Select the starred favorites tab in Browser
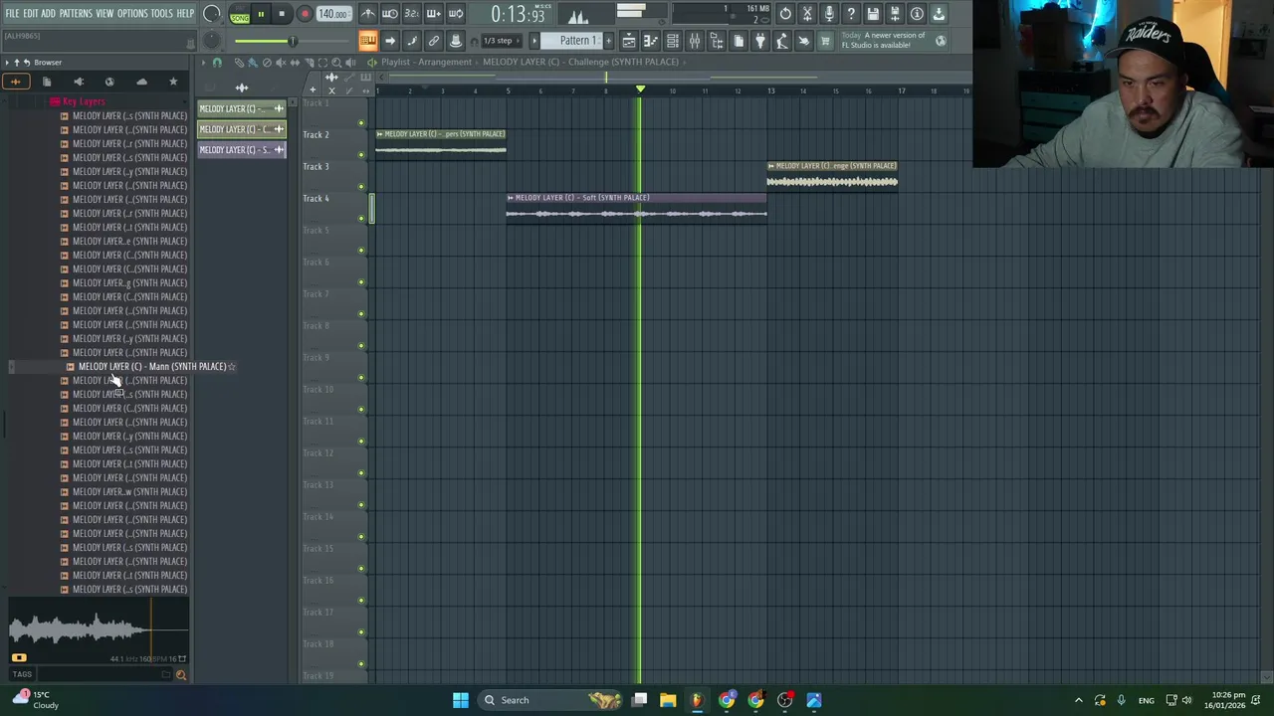 tap(173, 82)
